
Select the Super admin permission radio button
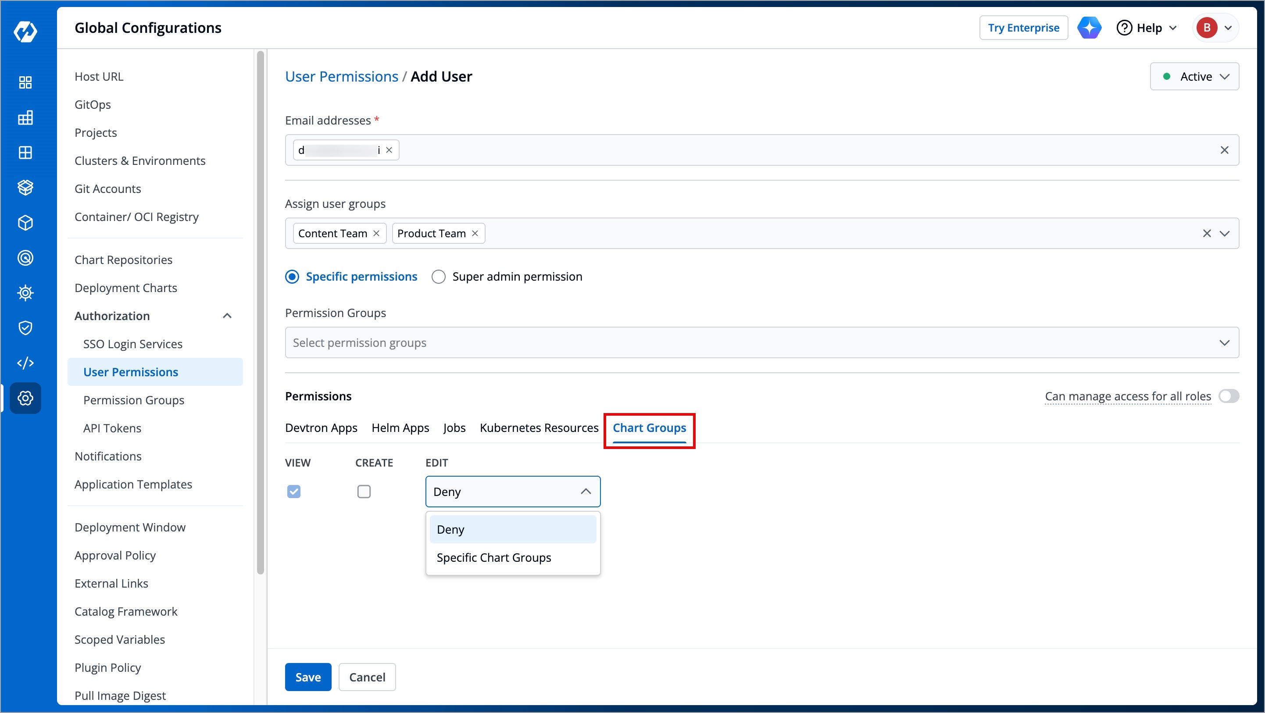point(439,277)
